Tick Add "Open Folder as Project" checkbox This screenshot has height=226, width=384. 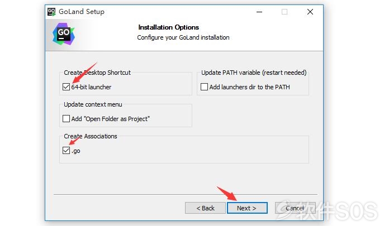[x=66, y=119]
